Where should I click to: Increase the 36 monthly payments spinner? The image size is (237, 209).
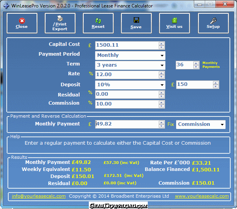click(x=196, y=64)
